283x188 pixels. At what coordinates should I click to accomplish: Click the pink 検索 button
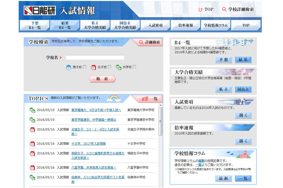tap(102, 79)
